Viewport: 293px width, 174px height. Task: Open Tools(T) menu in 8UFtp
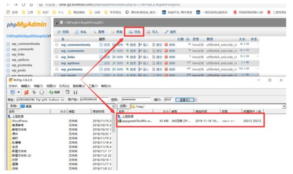[x=93, y=86]
